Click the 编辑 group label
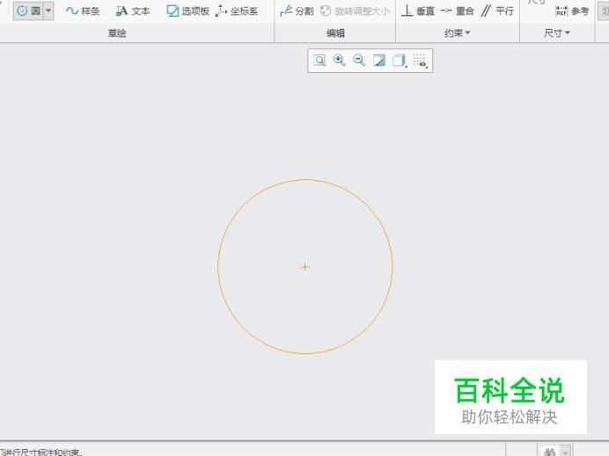The image size is (609, 456). [335, 33]
